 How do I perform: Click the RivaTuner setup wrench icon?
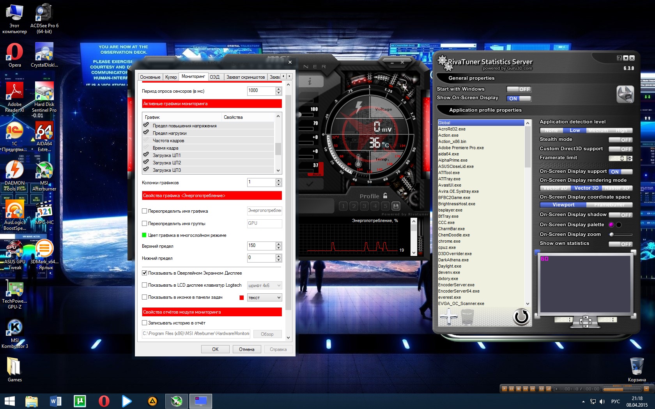click(625, 94)
